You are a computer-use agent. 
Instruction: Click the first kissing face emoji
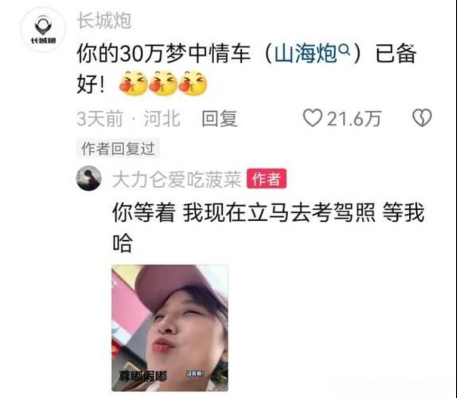(x=133, y=83)
